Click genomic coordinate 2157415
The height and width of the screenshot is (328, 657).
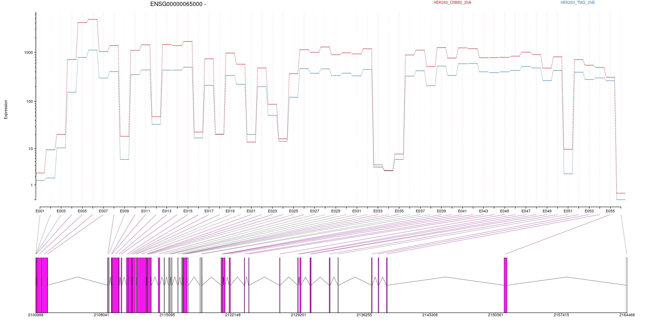pyautogui.click(x=561, y=315)
